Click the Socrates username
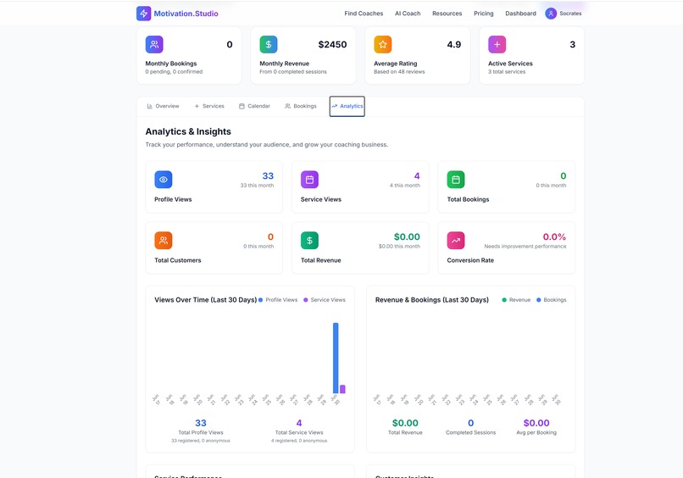 click(x=570, y=14)
